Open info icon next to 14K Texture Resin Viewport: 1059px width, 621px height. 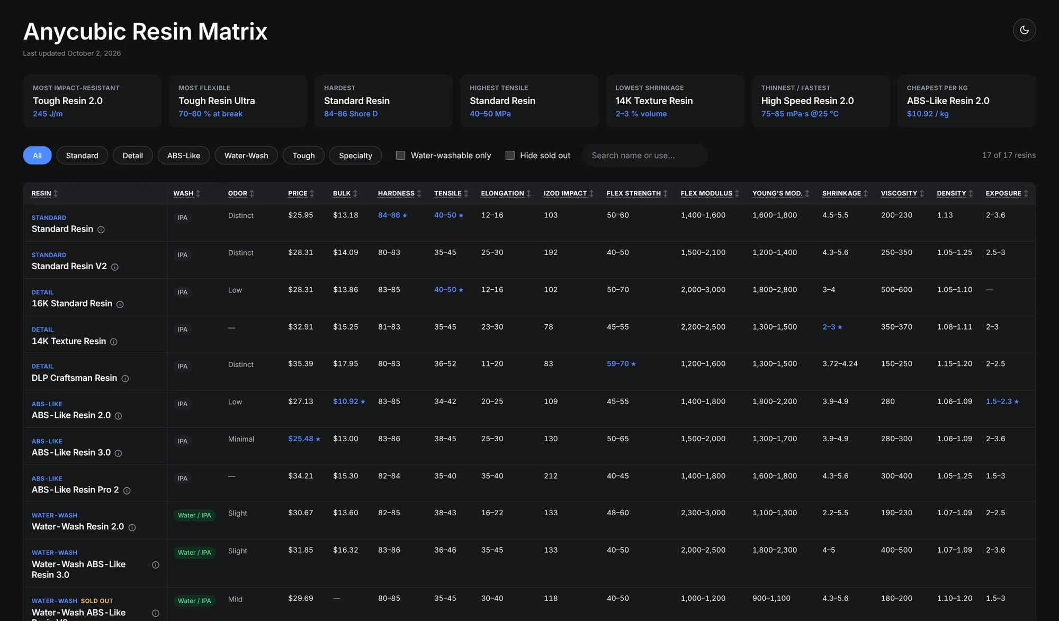(x=114, y=342)
